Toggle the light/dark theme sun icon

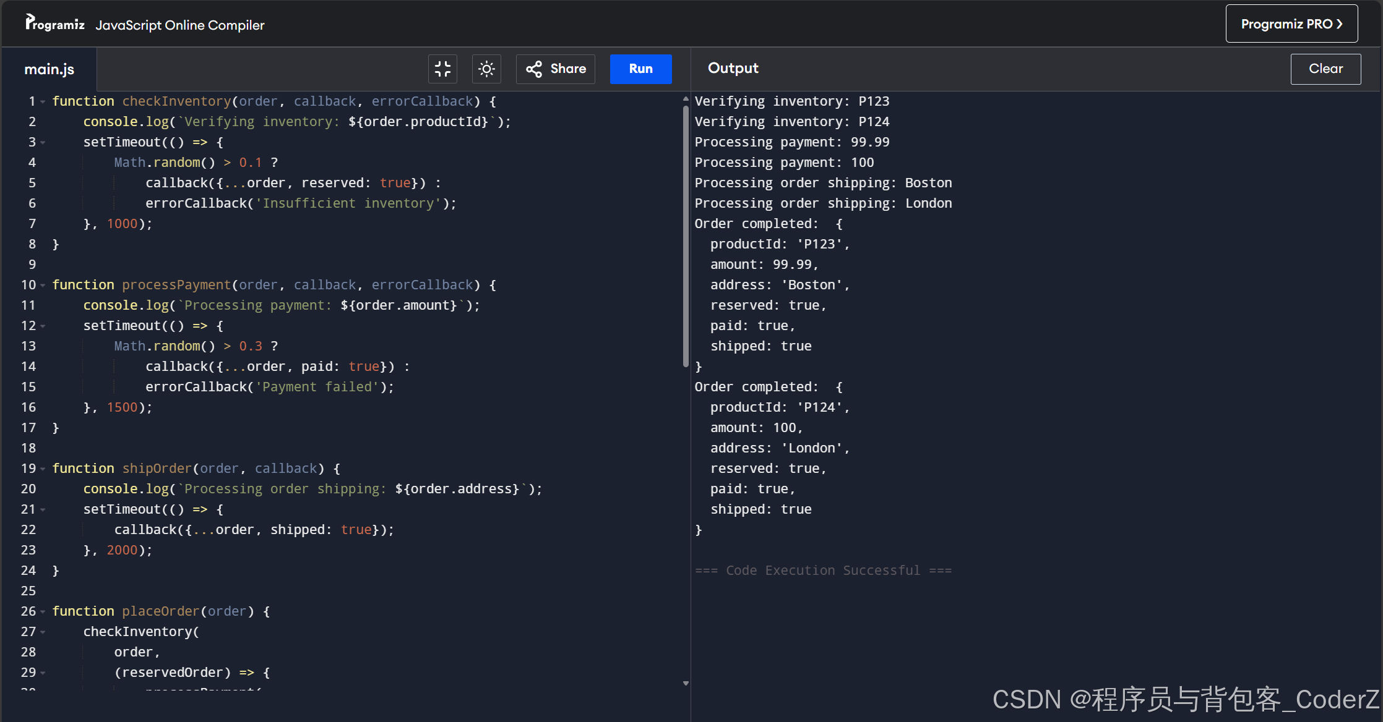click(486, 69)
